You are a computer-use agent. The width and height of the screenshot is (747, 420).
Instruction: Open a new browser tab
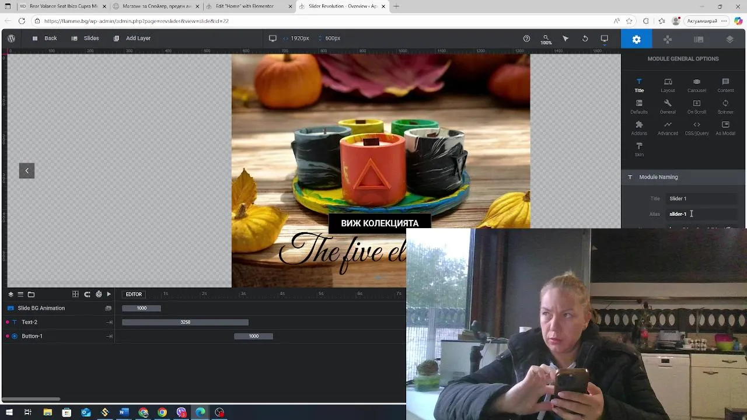pos(396,6)
